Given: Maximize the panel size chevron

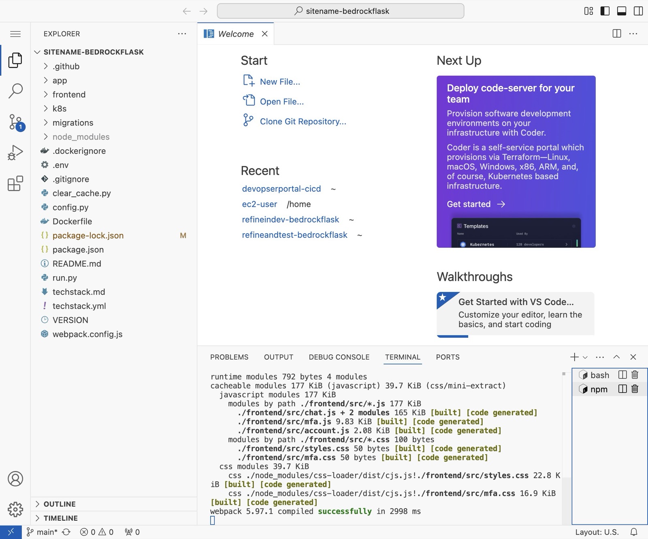Looking at the screenshot, I should (x=616, y=357).
